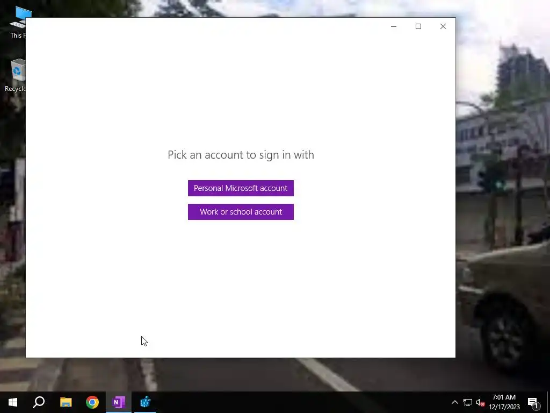This screenshot has height=413, width=550.
Task: Show hidden system tray icons
Action: tap(454, 402)
